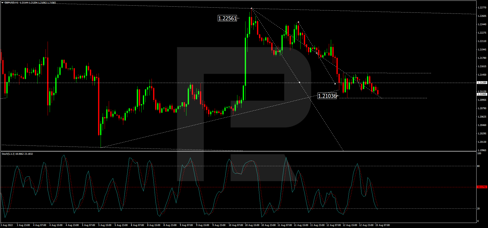Click the 3 Aug 2022 date label
Viewport: 488px width, 228px height.
pyautogui.click(x=7, y=225)
